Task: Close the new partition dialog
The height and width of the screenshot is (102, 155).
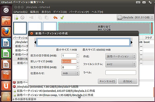Action: [32, 33]
